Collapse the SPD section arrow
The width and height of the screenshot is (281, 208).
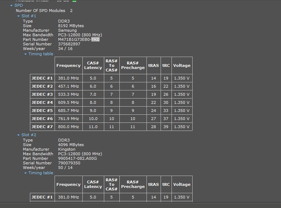coord(12,6)
